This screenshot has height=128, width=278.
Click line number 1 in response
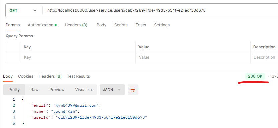click(14, 100)
